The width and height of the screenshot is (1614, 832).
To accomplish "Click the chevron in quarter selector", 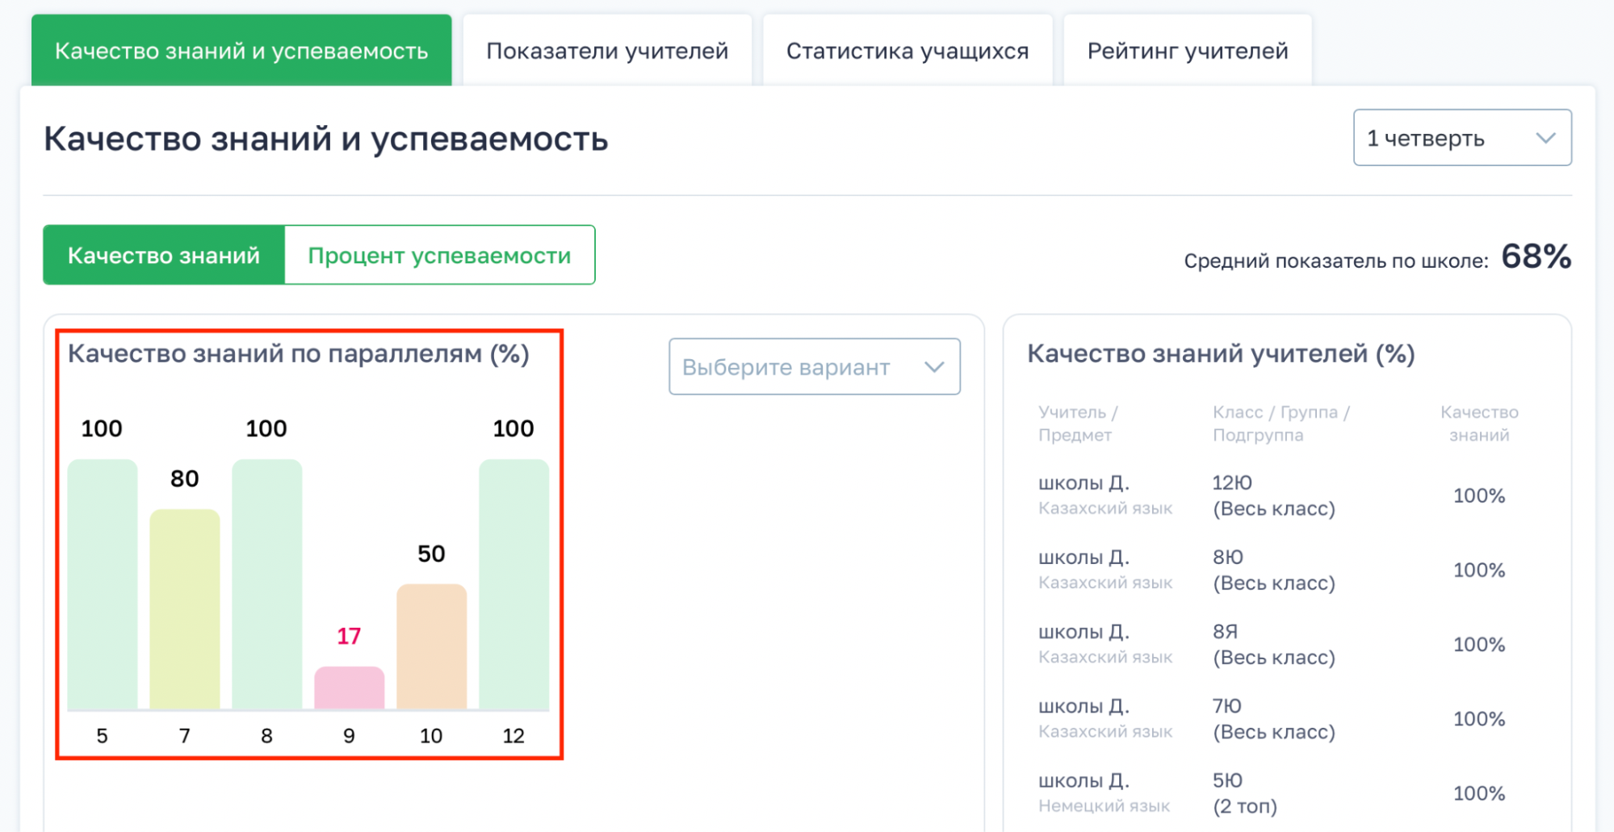I will click(1545, 138).
